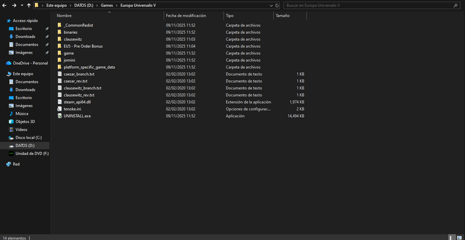Expand address bar history dropdown
The width and height of the screenshot is (465, 240).
[x=271, y=6]
